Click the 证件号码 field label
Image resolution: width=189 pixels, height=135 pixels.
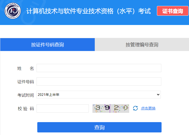(x=26, y=82)
